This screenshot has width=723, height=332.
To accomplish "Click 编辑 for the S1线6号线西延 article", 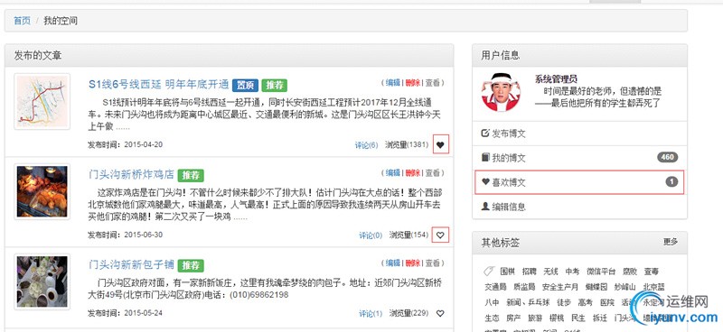I will (x=393, y=82).
